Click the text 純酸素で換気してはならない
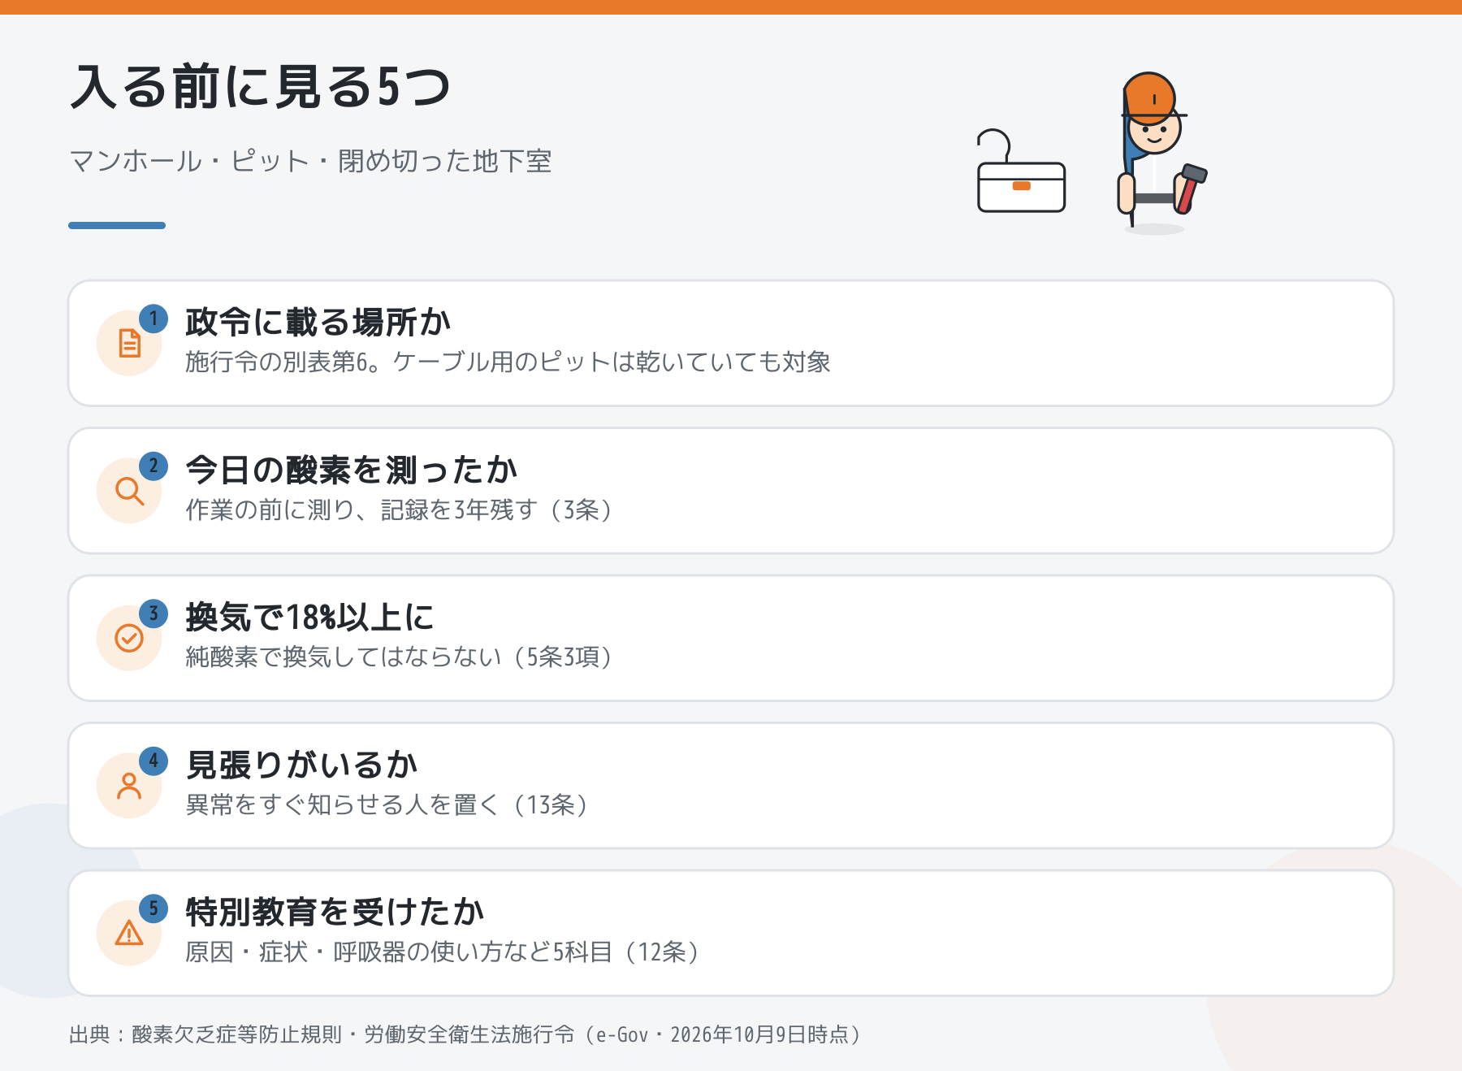This screenshot has height=1071, width=1462. 344,657
